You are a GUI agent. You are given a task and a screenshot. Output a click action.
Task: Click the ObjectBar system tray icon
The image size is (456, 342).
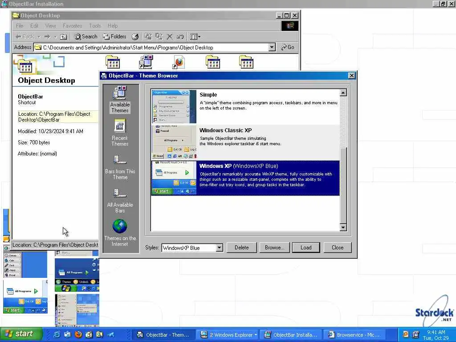pyautogui.click(x=415, y=334)
